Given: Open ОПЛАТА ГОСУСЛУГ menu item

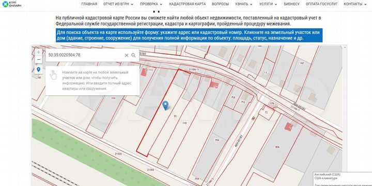Looking at the screenshot, I should 321,4.
